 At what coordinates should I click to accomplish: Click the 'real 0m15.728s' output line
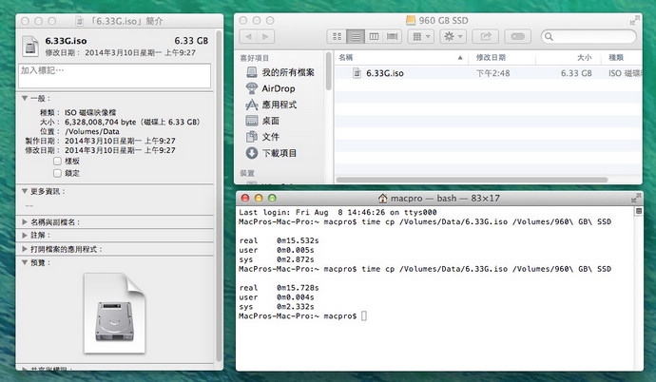click(279, 288)
